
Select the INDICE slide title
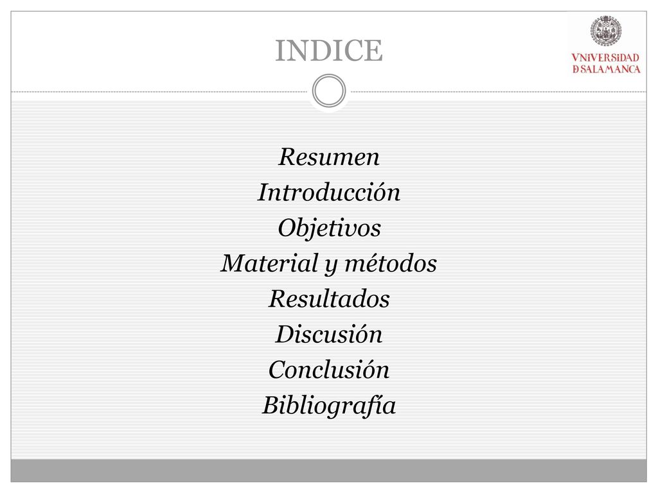(x=329, y=51)
